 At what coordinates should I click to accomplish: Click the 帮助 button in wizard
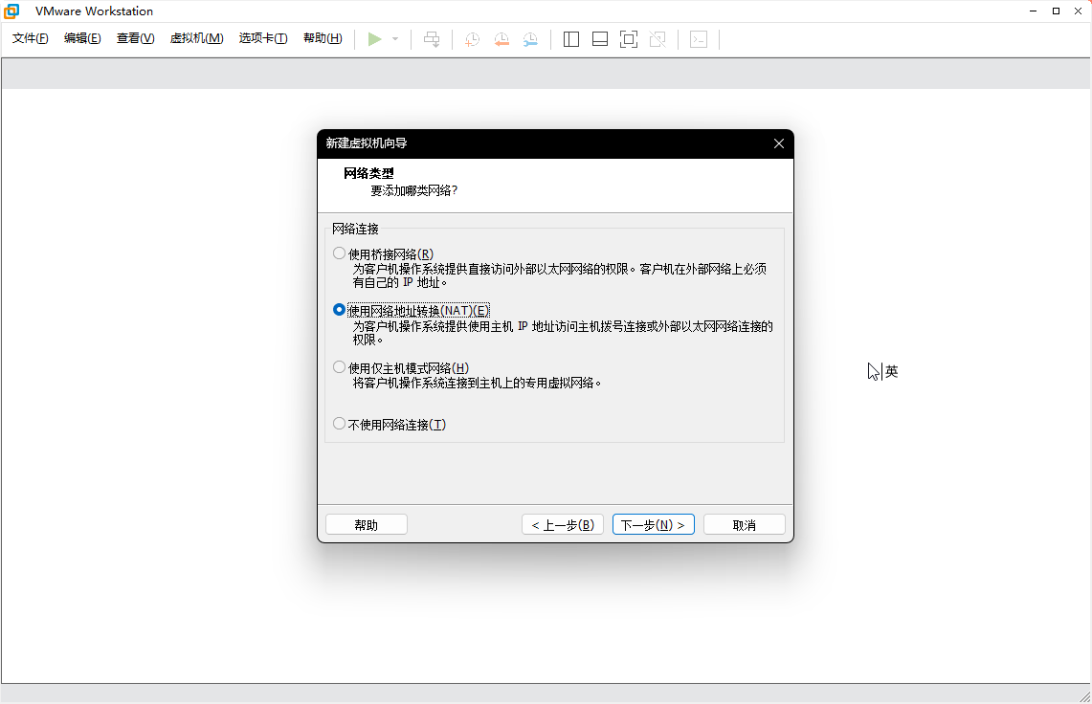(x=367, y=525)
